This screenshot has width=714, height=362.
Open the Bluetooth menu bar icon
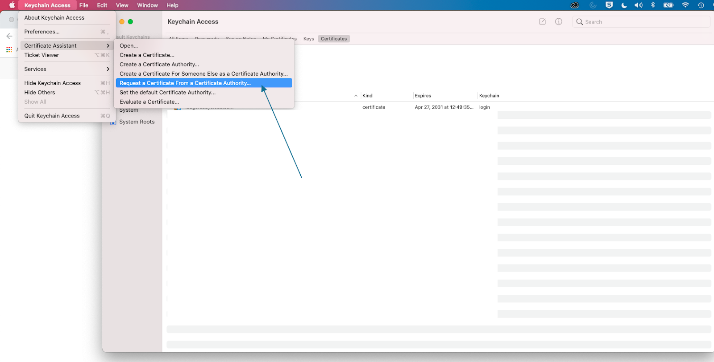click(653, 5)
